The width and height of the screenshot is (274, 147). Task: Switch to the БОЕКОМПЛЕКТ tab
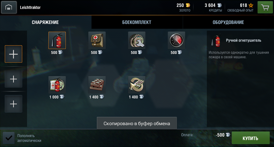click(x=137, y=22)
